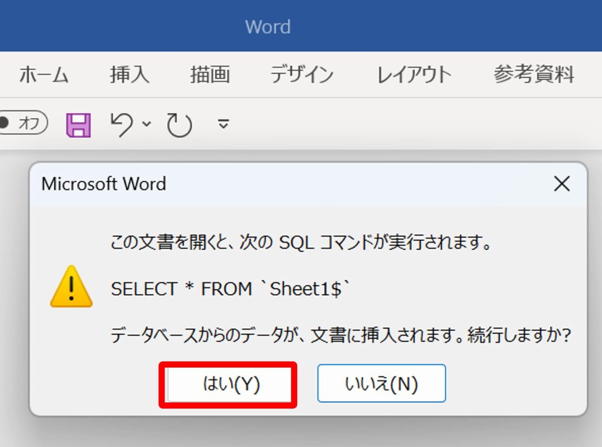Screen dimensions: 602x447
Task: Click the Microsoft Word dialog title bar
Action: pos(291,184)
